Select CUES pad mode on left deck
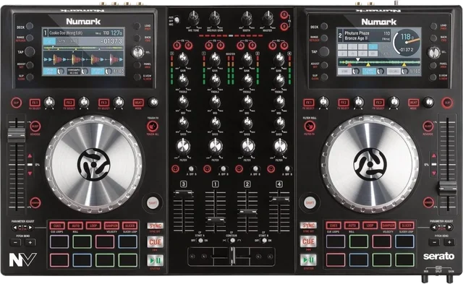The width and height of the screenshot is (463, 284). [57, 225]
